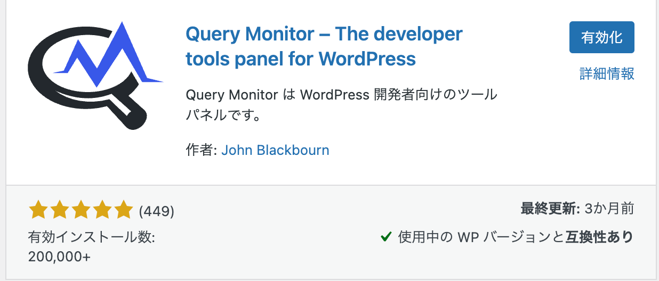Click the 有効インストール数 label
The width and height of the screenshot is (659, 281).
point(91,237)
